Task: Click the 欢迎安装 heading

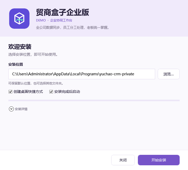Action: pos(20,47)
